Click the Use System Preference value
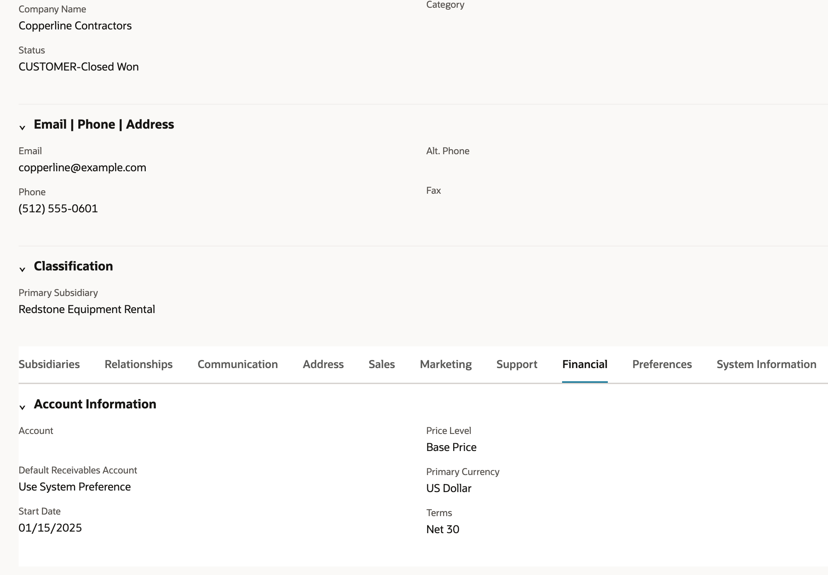This screenshot has height=575, width=828. [75, 487]
